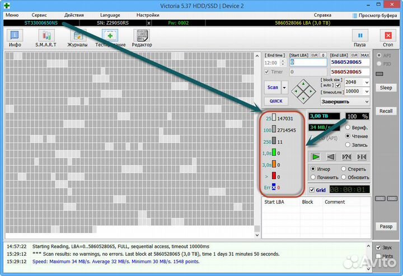Open the Инфо drive info panel
Image resolution: width=403 pixels, height=276 pixels.
pyautogui.click(x=15, y=37)
